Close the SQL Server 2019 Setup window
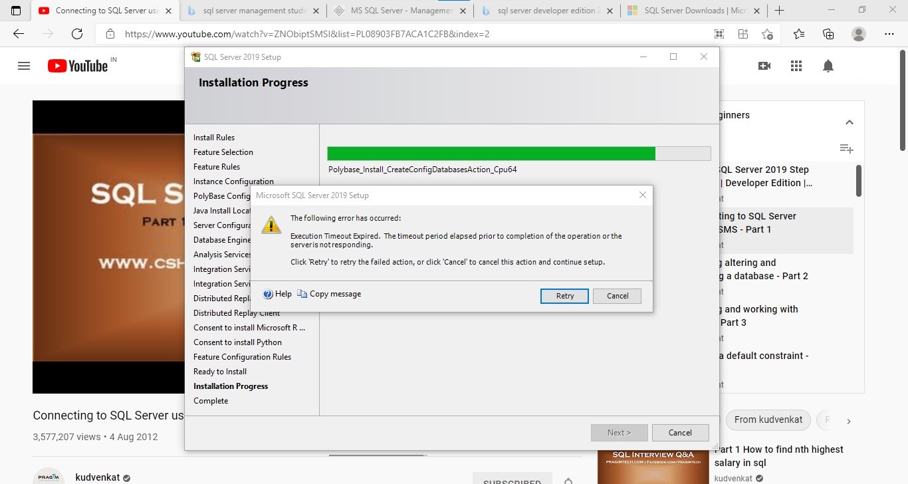908x484 pixels. coord(704,57)
